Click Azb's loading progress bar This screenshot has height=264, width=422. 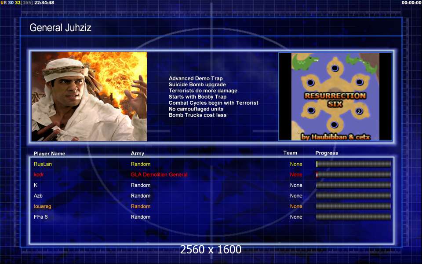click(353, 196)
